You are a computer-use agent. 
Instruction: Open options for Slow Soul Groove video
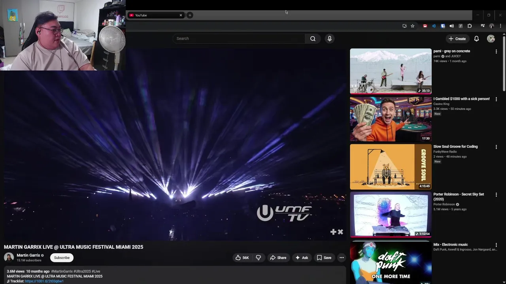click(x=496, y=147)
